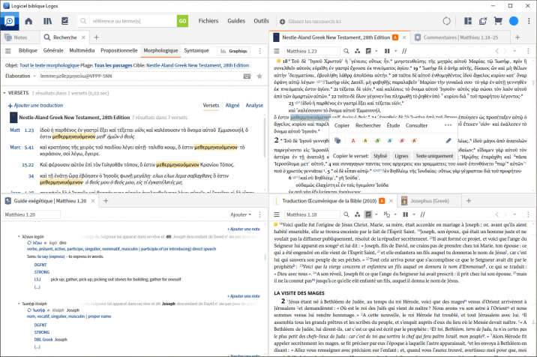Collapse the VERSETS results section

(4, 93)
